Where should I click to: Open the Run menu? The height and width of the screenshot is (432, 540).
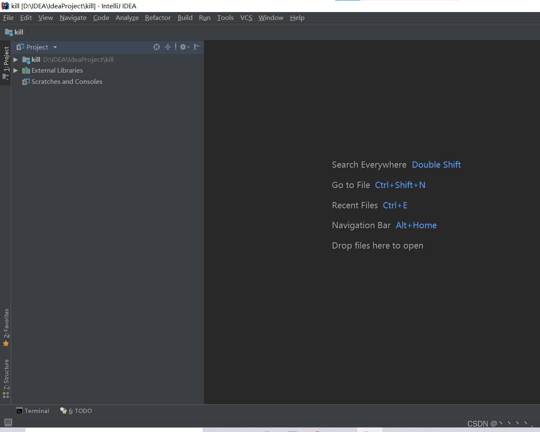[x=205, y=17]
